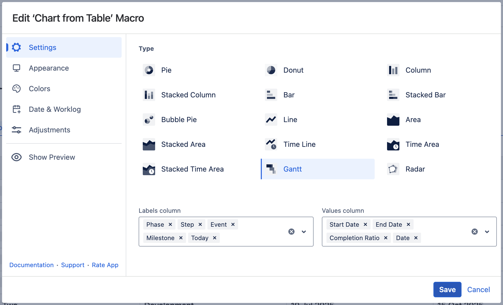The image size is (503, 305).
Task: Switch to Date & Worklog tab
Action: click(x=55, y=109)
